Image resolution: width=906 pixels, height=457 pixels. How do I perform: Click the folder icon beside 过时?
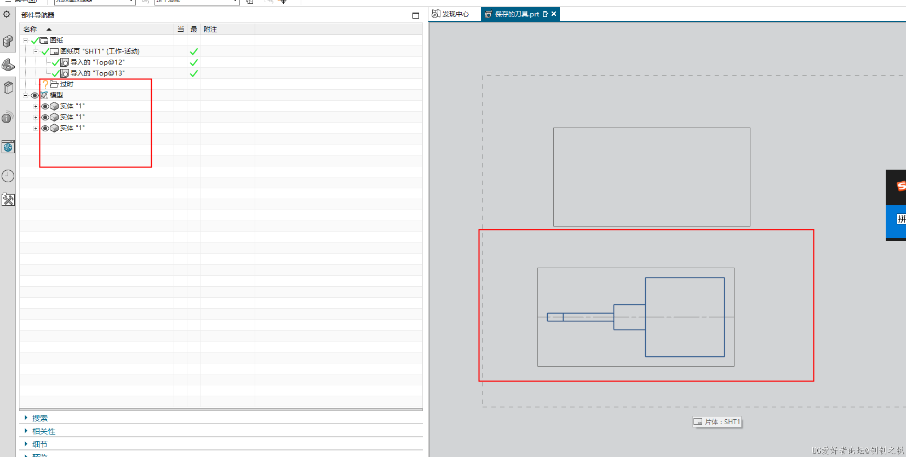(54, 84)
